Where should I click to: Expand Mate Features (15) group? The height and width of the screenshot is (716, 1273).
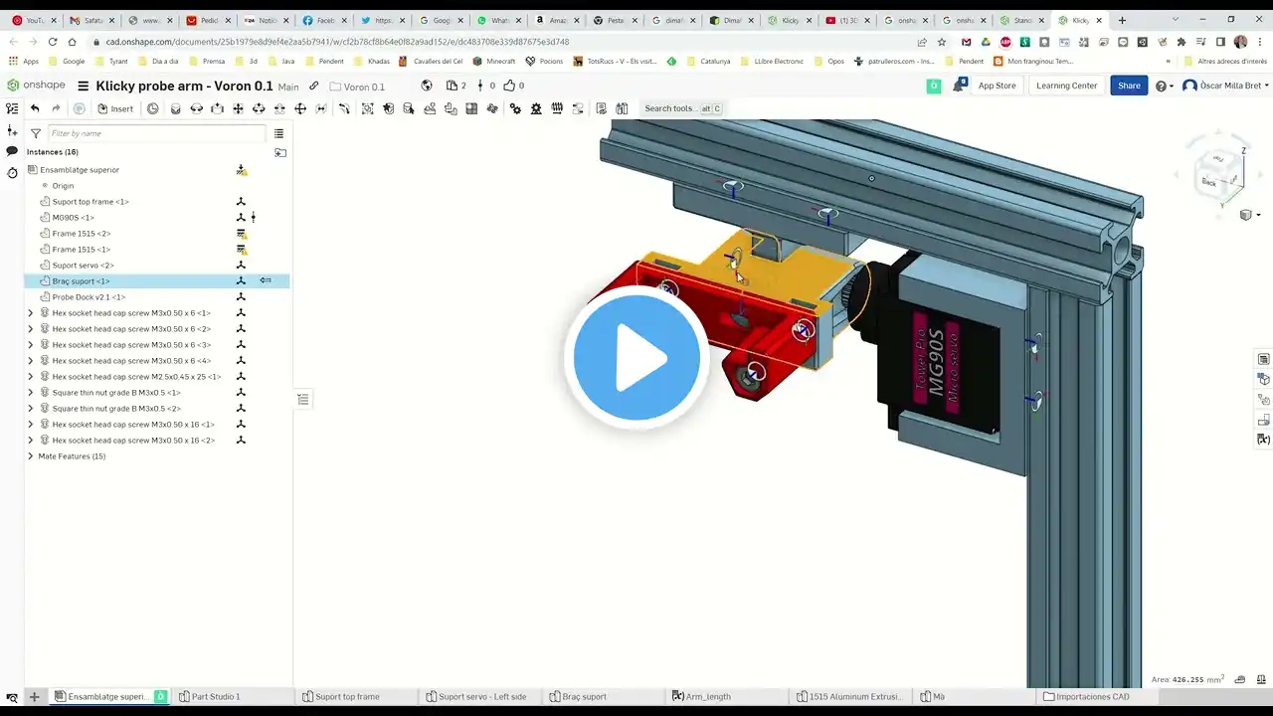(x=30, y=456)
